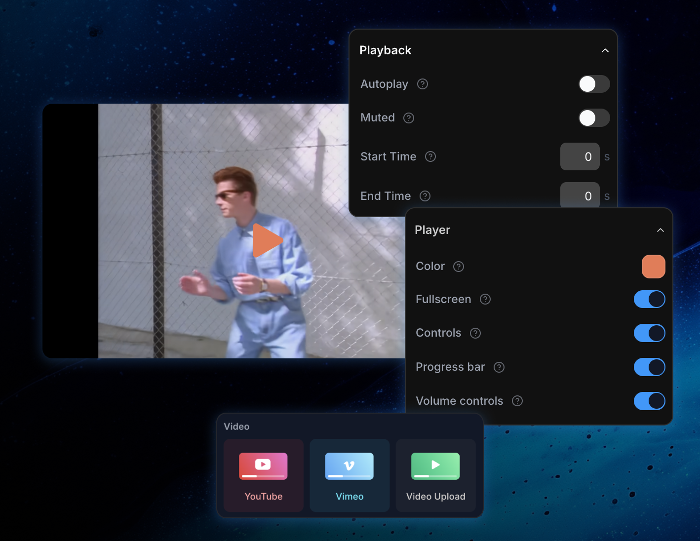Select the Video Upload option
Image resolution: width=700 pixels, height=541 pixels.
click(435, 475)
